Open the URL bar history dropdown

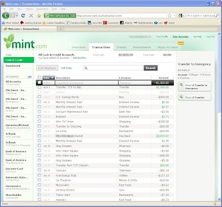(174, 16)
